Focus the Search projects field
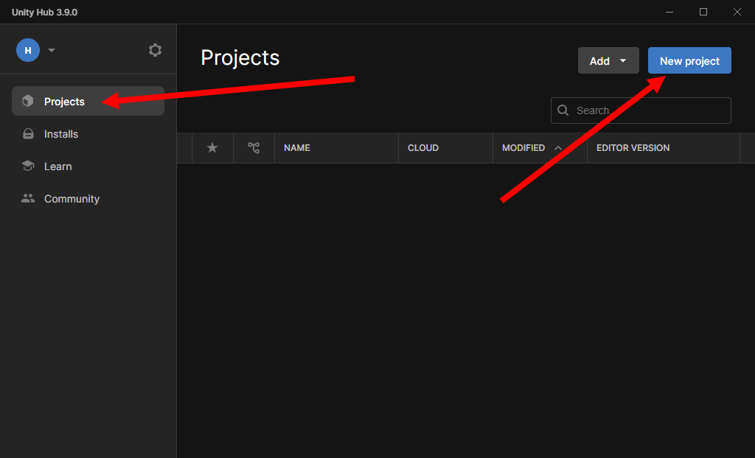 coord(641,110)
